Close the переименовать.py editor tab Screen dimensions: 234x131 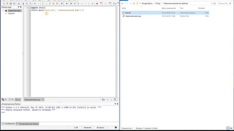[x=43, y=100]
